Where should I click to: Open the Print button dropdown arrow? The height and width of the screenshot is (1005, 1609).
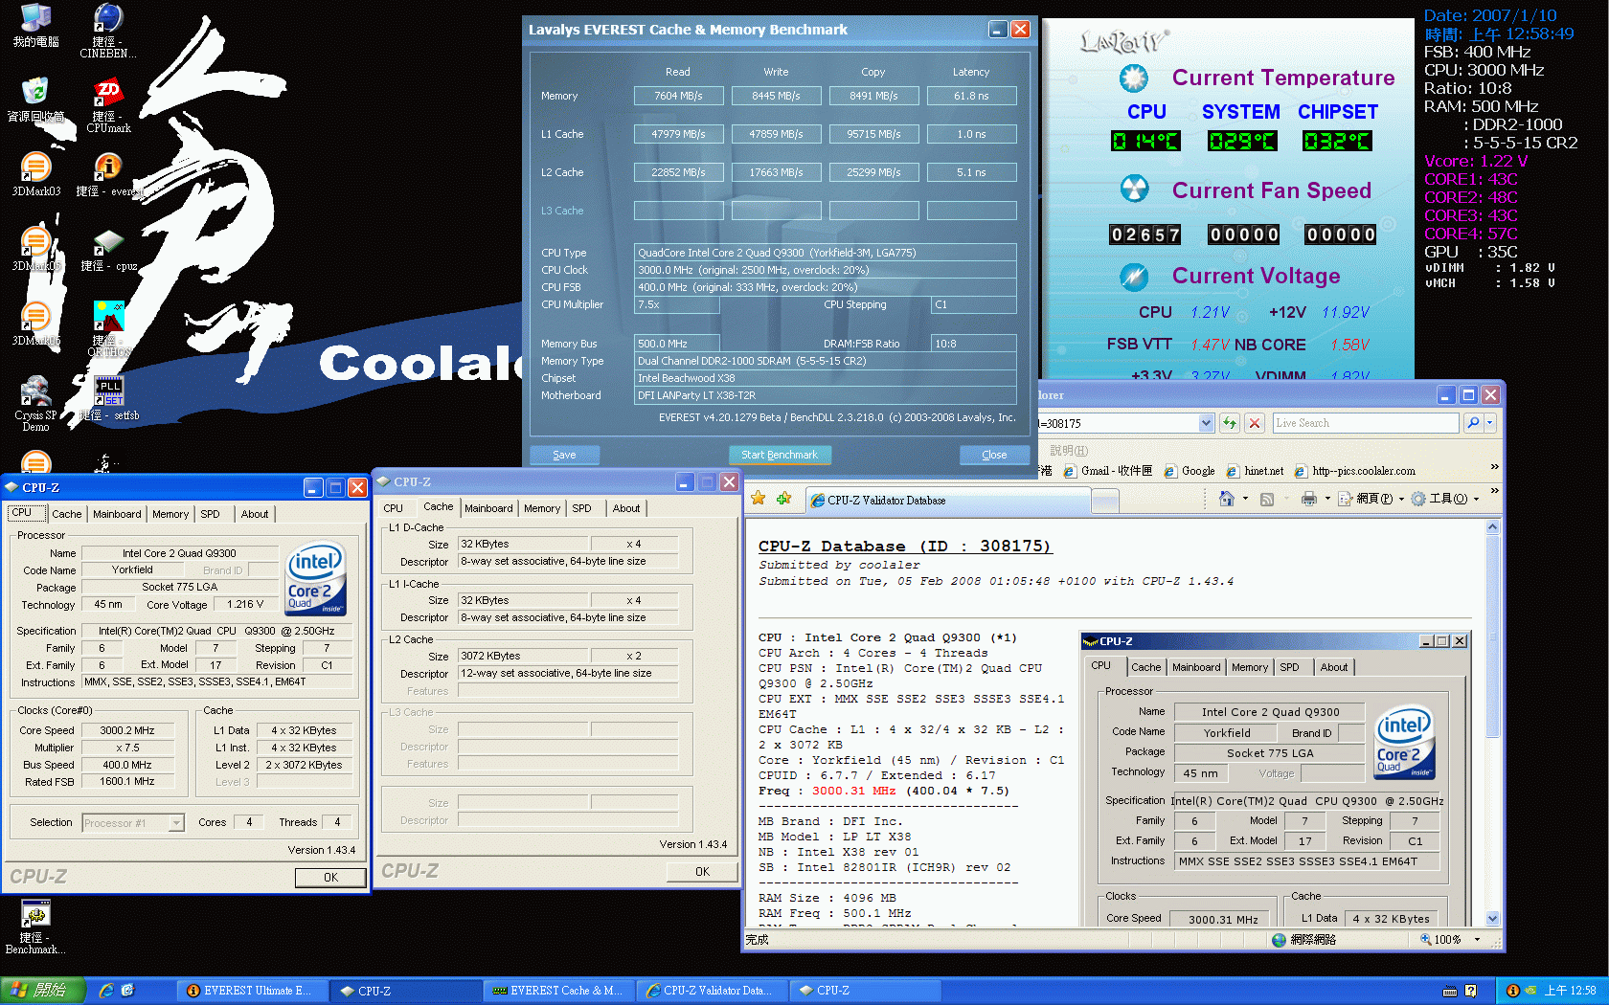coord(1327,499)
